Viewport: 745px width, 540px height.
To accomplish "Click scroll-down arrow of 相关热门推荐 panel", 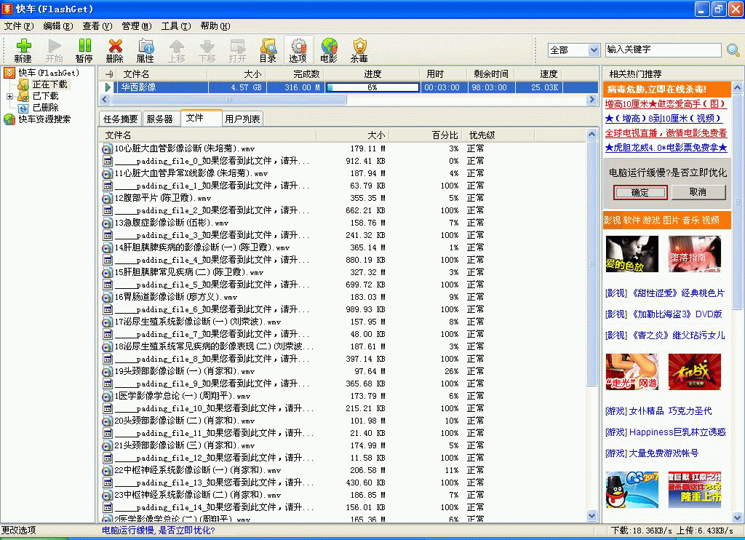I will 738,517.
